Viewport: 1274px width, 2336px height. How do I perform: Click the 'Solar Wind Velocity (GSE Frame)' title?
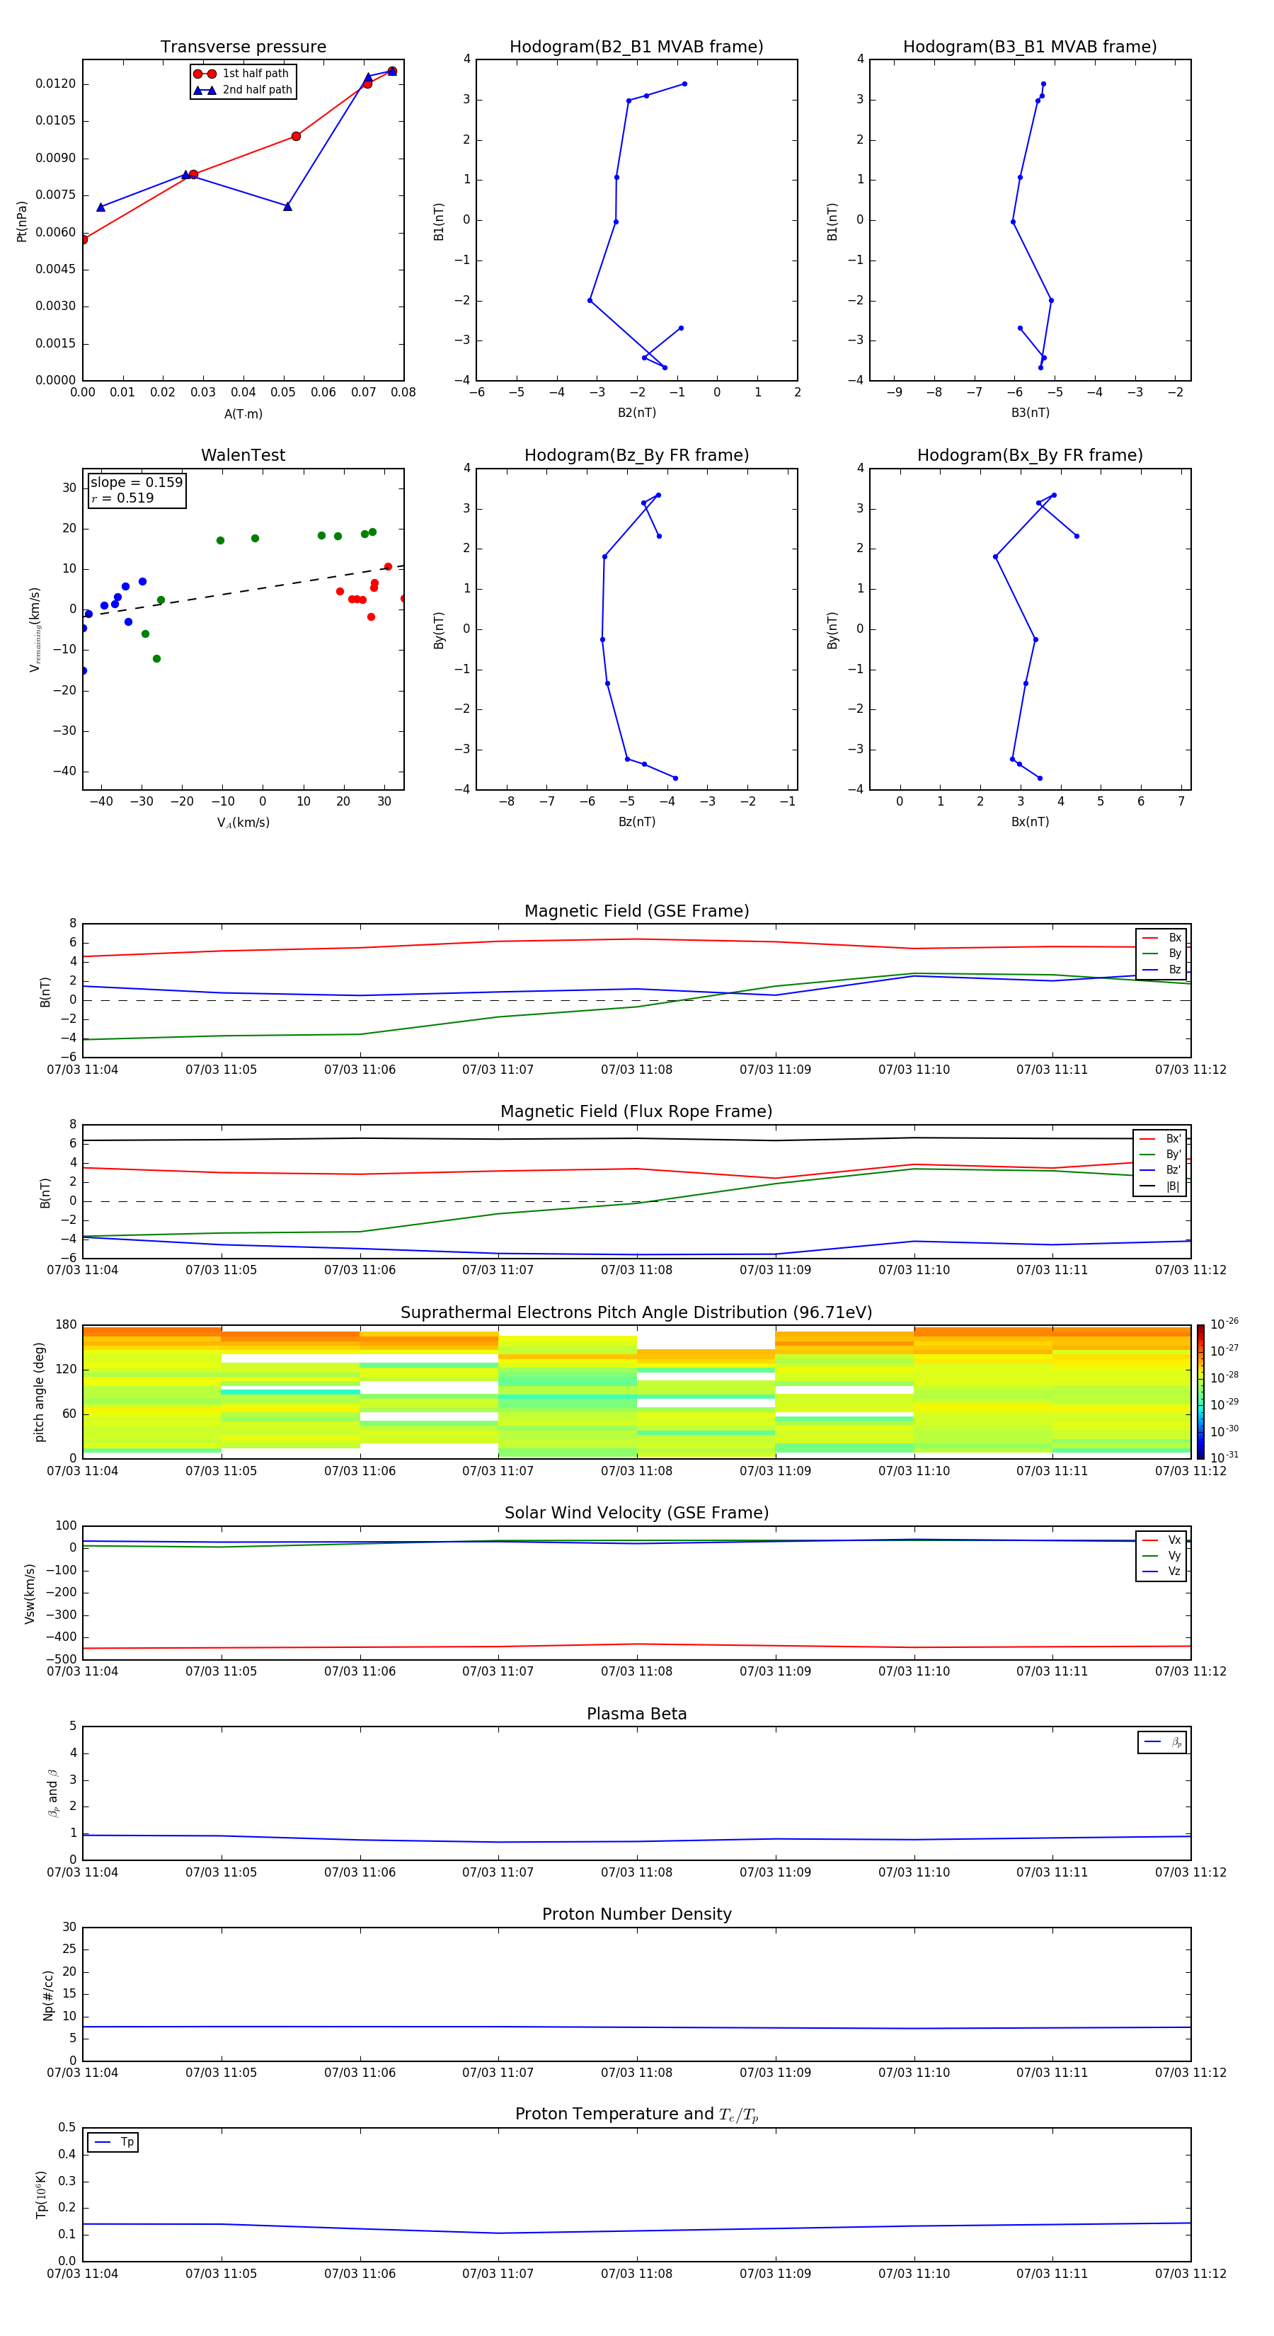[636, 1513]
